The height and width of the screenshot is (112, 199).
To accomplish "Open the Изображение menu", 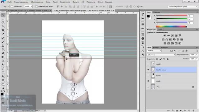I will [x=37, y=2].
